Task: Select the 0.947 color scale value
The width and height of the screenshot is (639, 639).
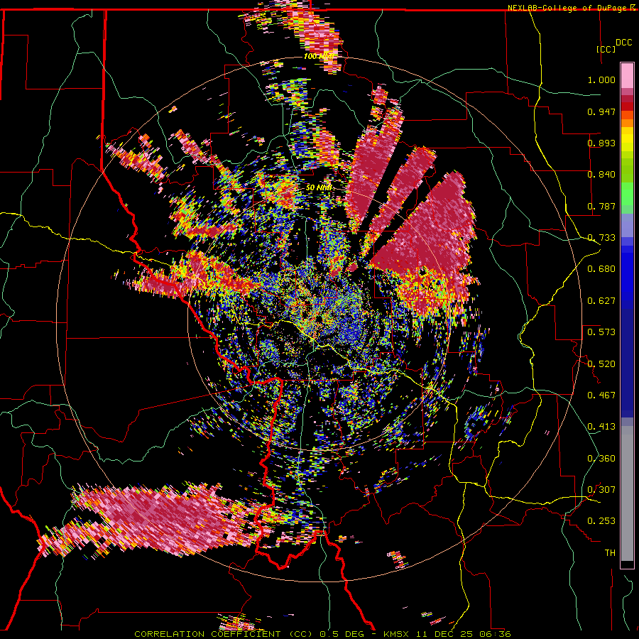Action: (601, 111)
